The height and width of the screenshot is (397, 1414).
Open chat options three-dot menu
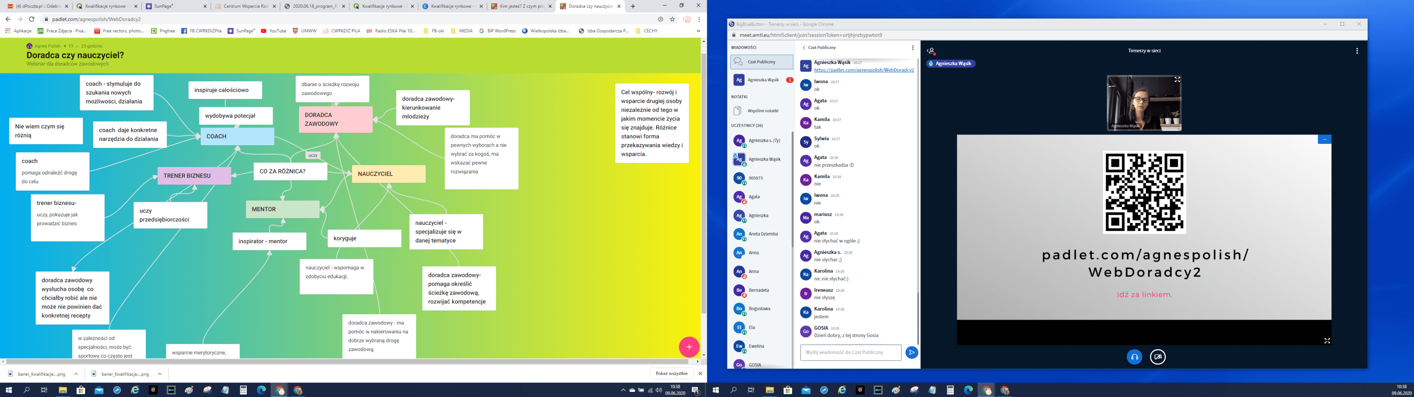pos(913,48)
